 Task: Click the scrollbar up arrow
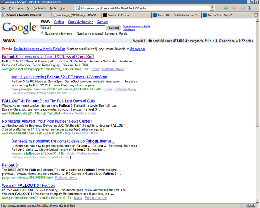tap(257, 20)
